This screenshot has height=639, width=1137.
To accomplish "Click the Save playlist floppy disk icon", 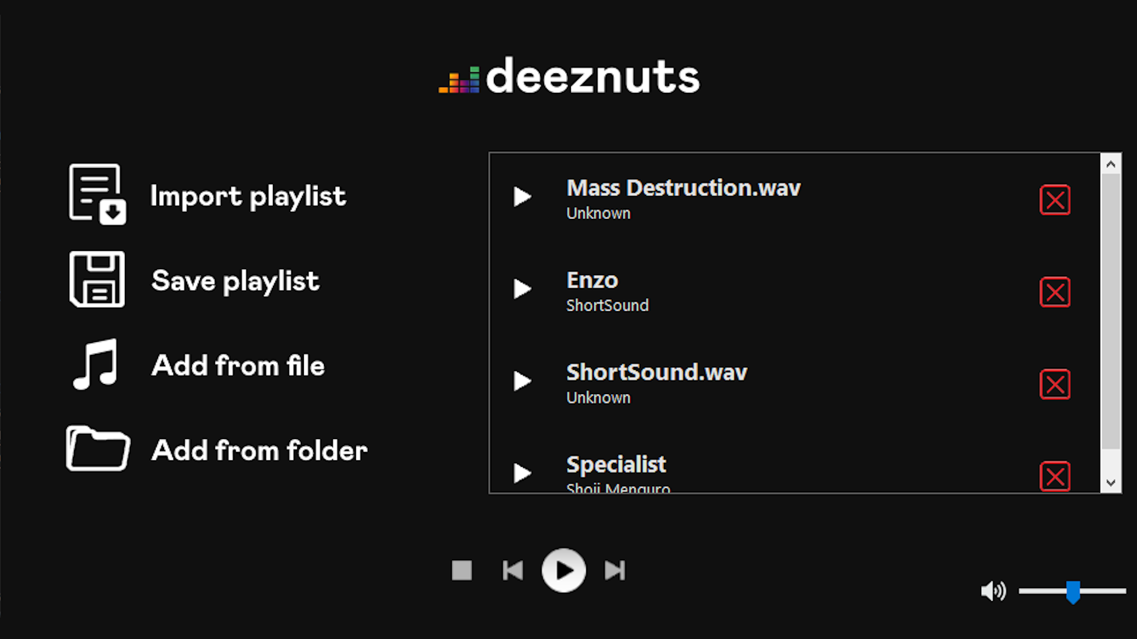I will [x=97, y=279].
